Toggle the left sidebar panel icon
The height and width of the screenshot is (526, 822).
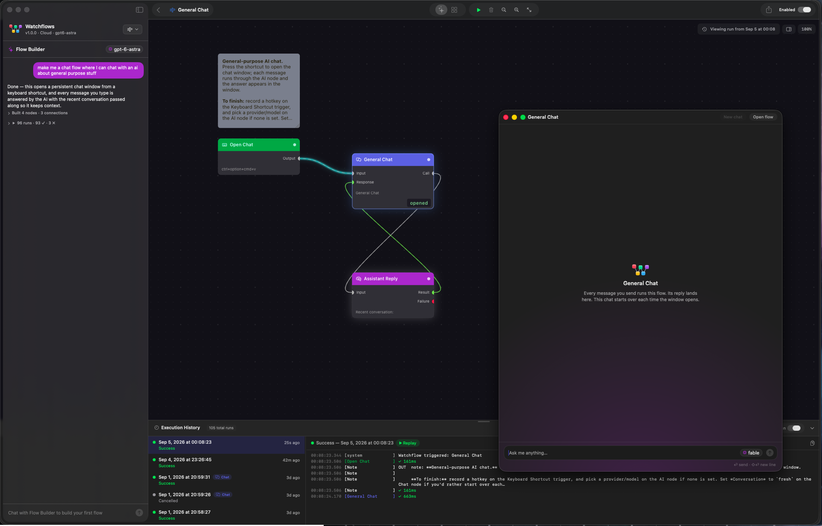[139, 10]
